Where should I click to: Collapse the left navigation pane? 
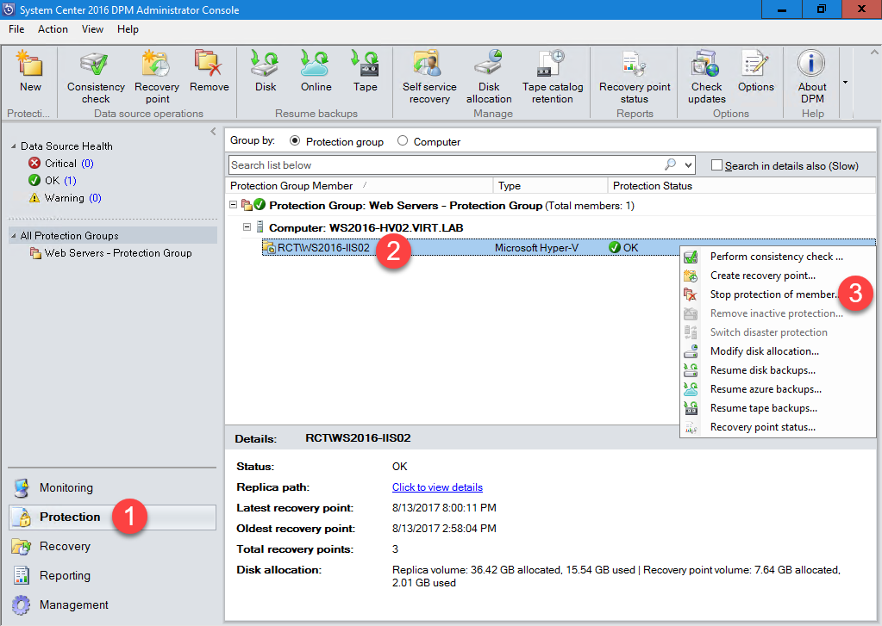coord(213,132)
